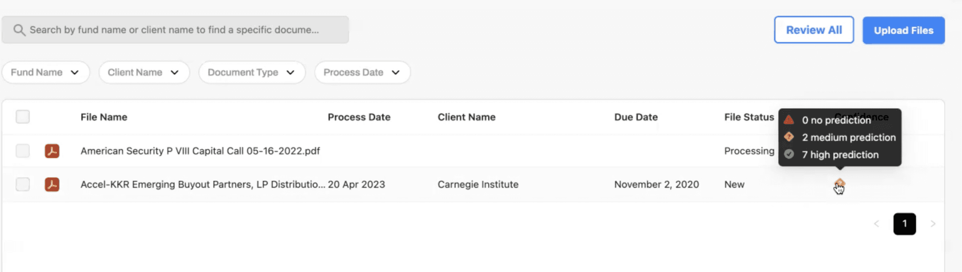Go to previous page arrow
Image resolution: width=962 pixels, height=272 pixels.
877,224
